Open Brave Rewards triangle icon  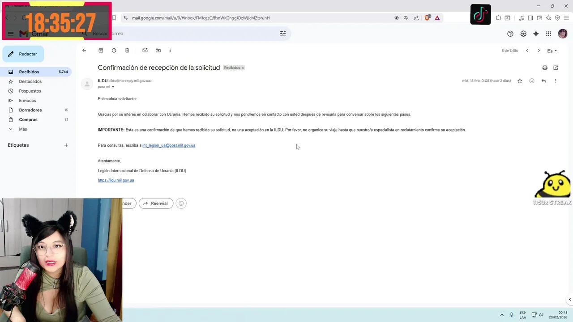click(x=437, y=18)
